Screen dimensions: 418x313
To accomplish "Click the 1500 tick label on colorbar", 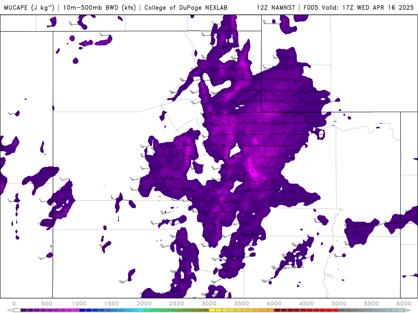I will point(112,304).
